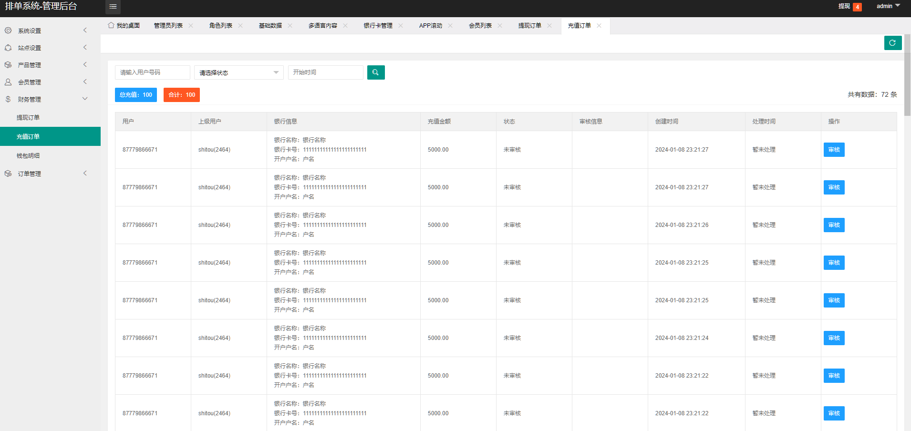The width and height of the screenshot is (911, 431).
Task: Click the 站点设置 site settings icon
Action: click(8, 47)
